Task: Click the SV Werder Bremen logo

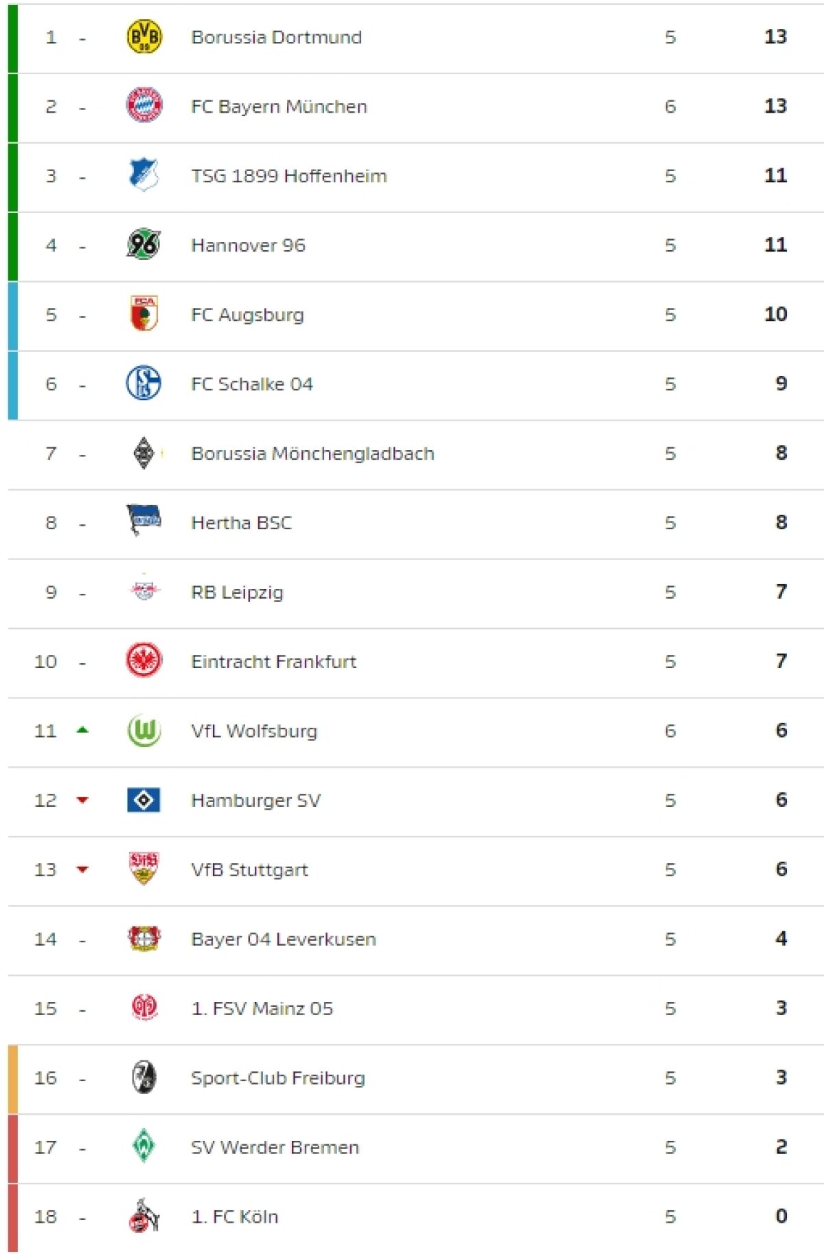Action: pos(144,1146)
